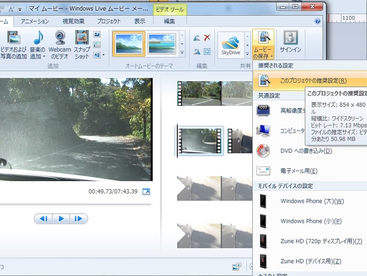Open the credits dropdown arrow
Image resolution: width=367 pixels, height=276 pixels.
tap(104, 55)
